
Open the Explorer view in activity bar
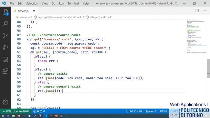click(x=5, y=12)
